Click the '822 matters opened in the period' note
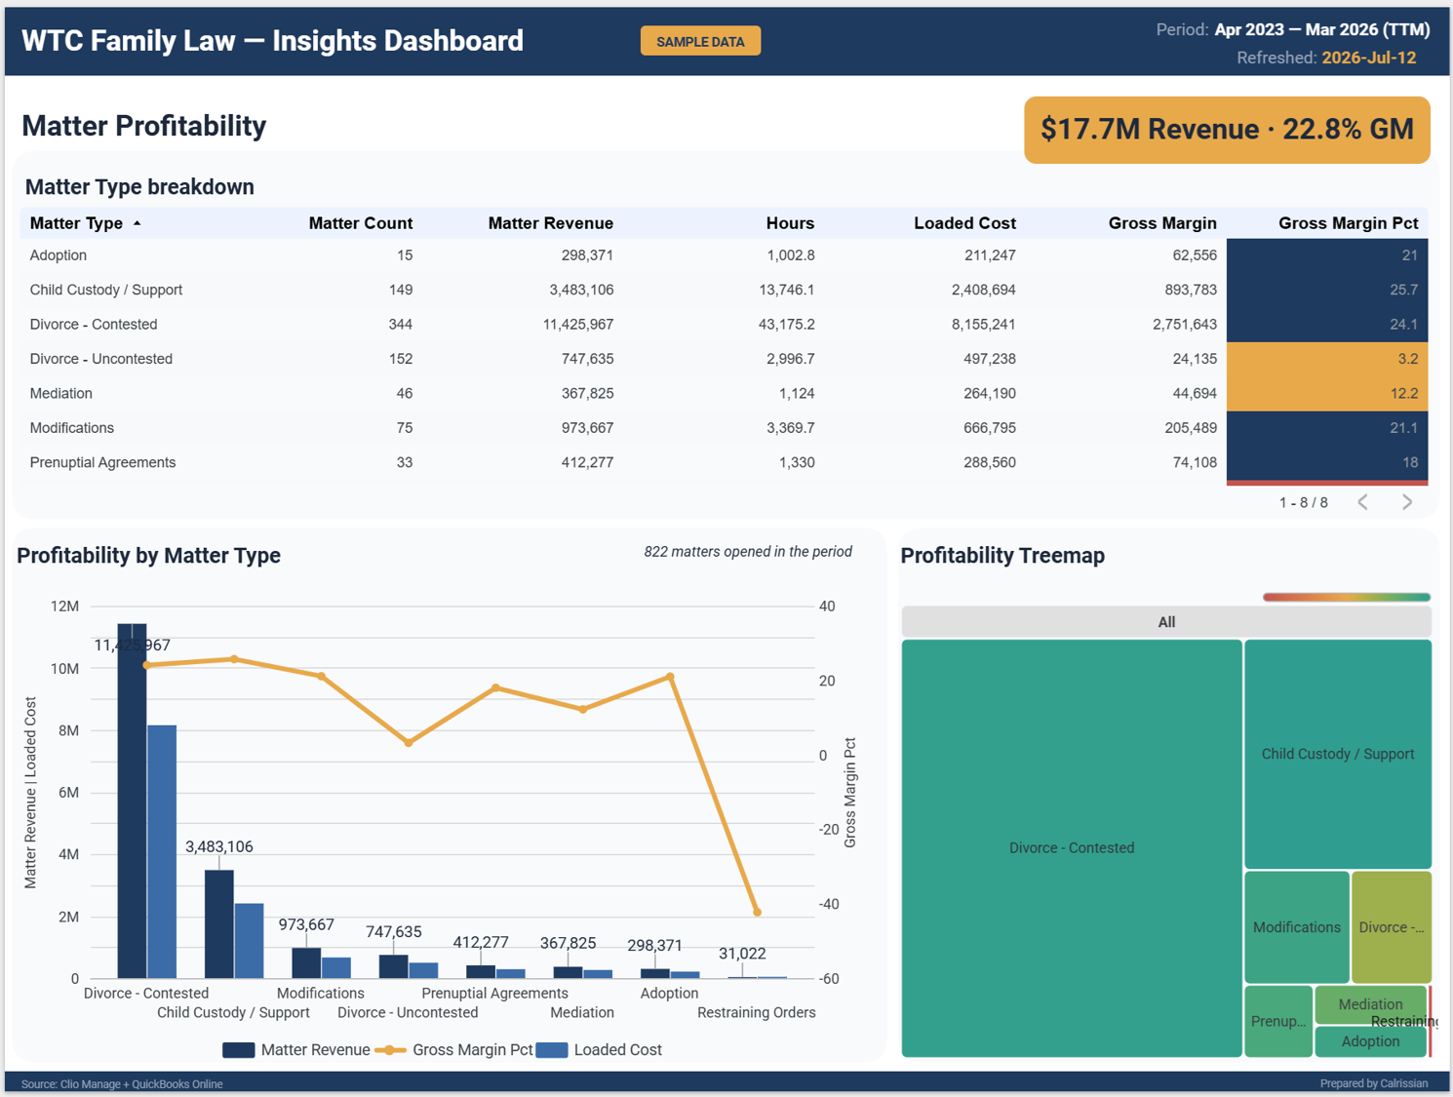 pos(748,552)
